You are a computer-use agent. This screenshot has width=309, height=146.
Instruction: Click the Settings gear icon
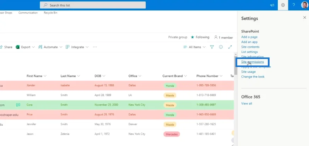283,5
